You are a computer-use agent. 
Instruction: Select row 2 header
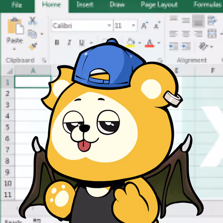8,93
